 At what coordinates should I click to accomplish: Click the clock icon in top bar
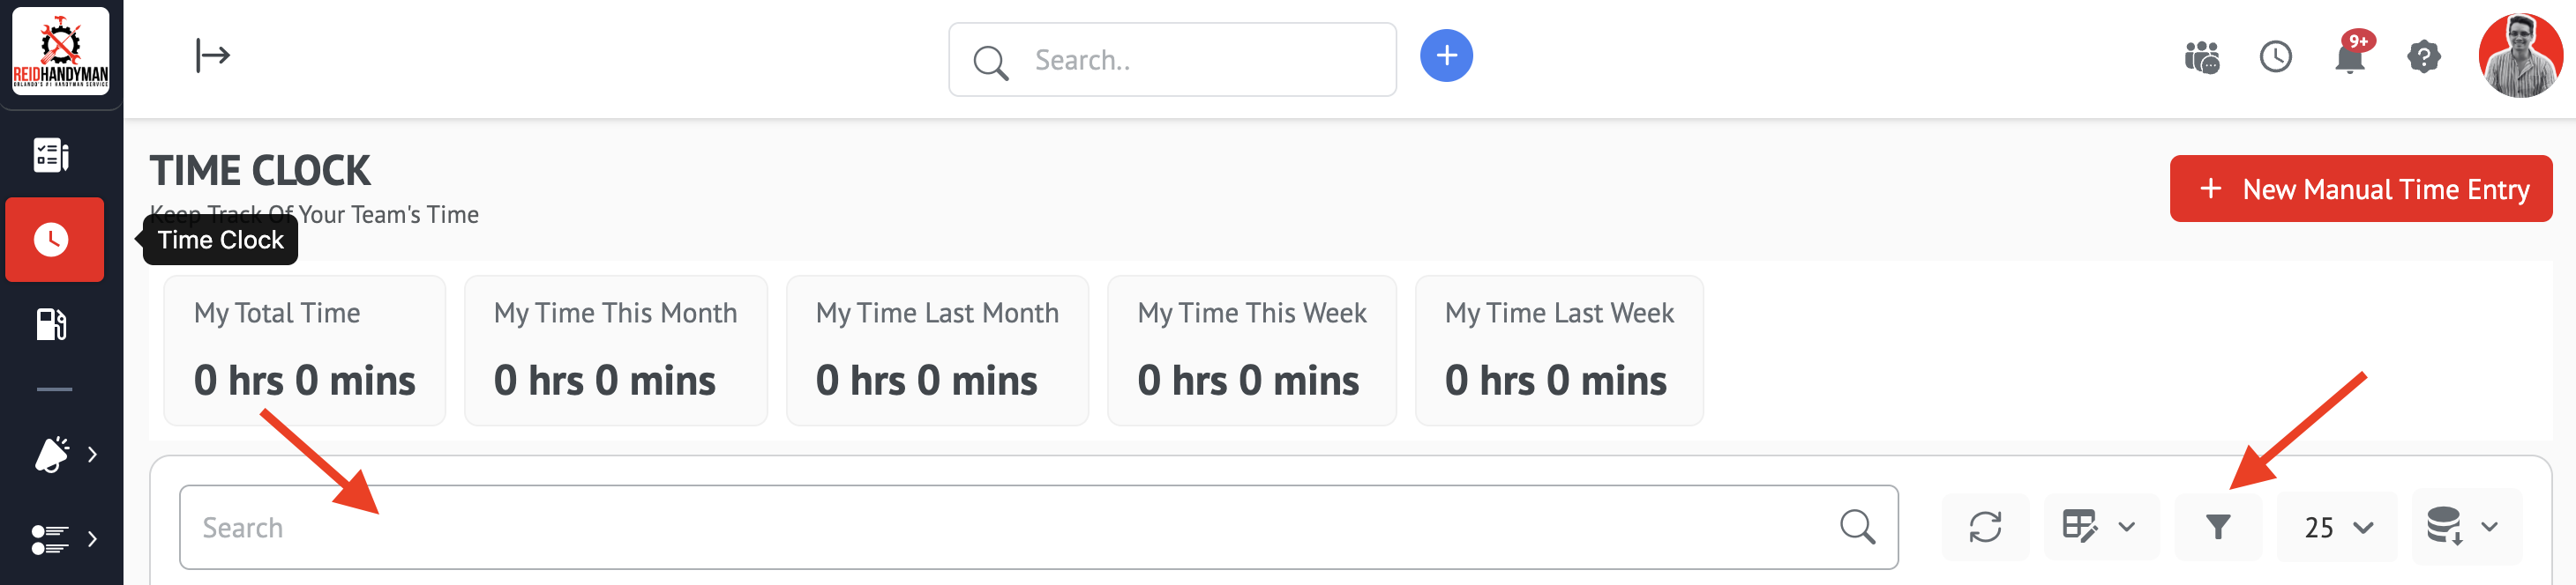click(x=2275, y=57)
